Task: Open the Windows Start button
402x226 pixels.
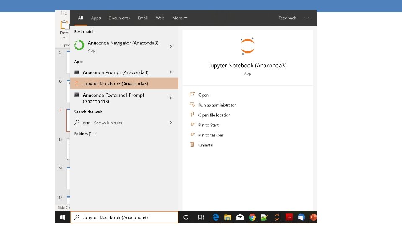Action: click(x=62, y=217)
